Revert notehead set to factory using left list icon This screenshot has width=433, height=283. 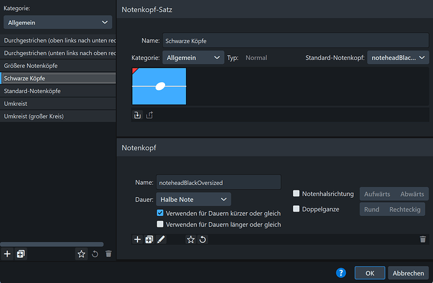click(x=95, y=254)
